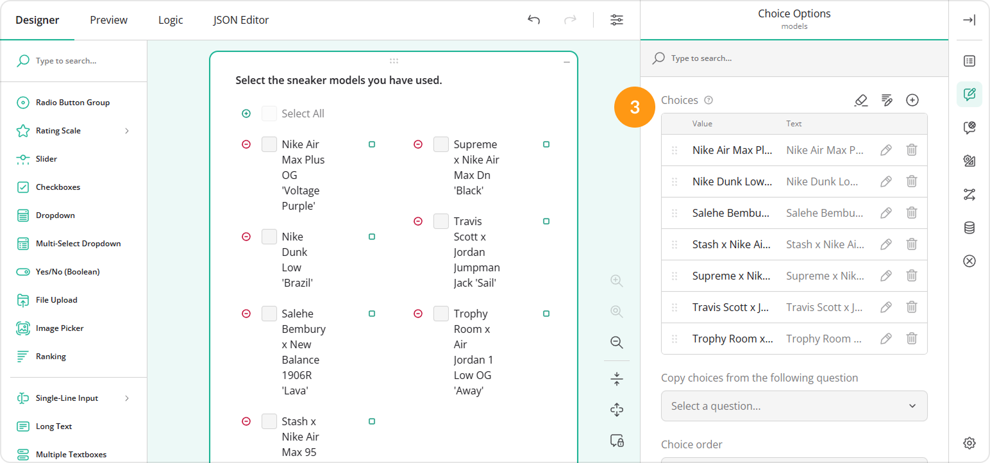Check the Travis Scott x Jordan Jumpman checkbox
Image resolution: width=990 pixels, height=463 pixels.
pyautogui.click(x=441, y=221)
